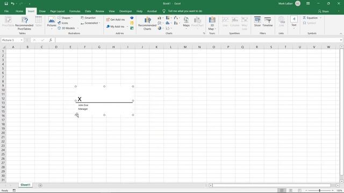The height and width of the screenshot is (193, 344).
Task: Click the Insert Function fx icon
Action: (51, 40)
